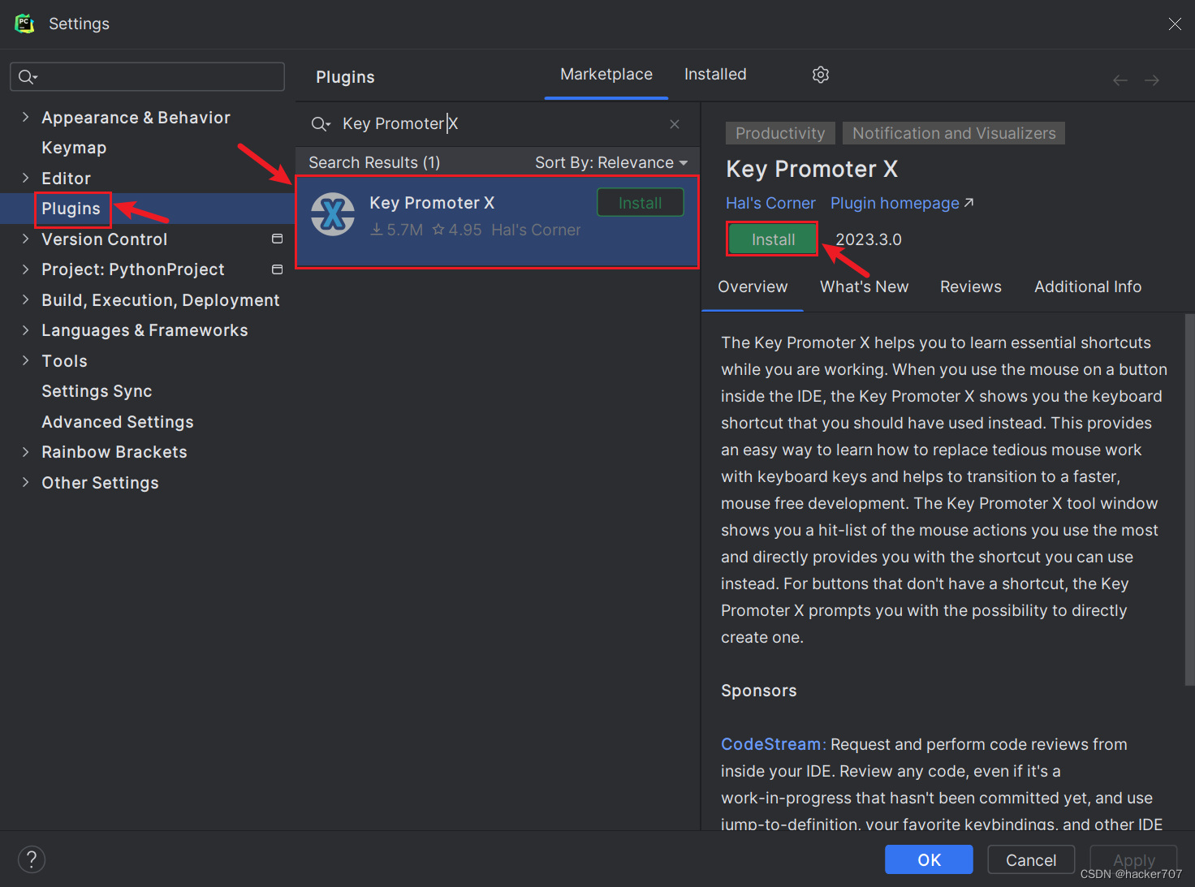Open the Sort By: Relevance dropdown
This screenshot has width=1195, height=887.
point(611,162)
